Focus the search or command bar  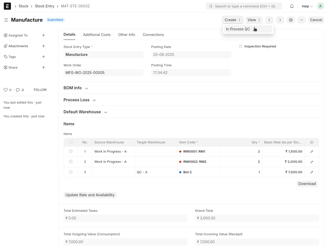pyautogui.click(x=244, y=6)
